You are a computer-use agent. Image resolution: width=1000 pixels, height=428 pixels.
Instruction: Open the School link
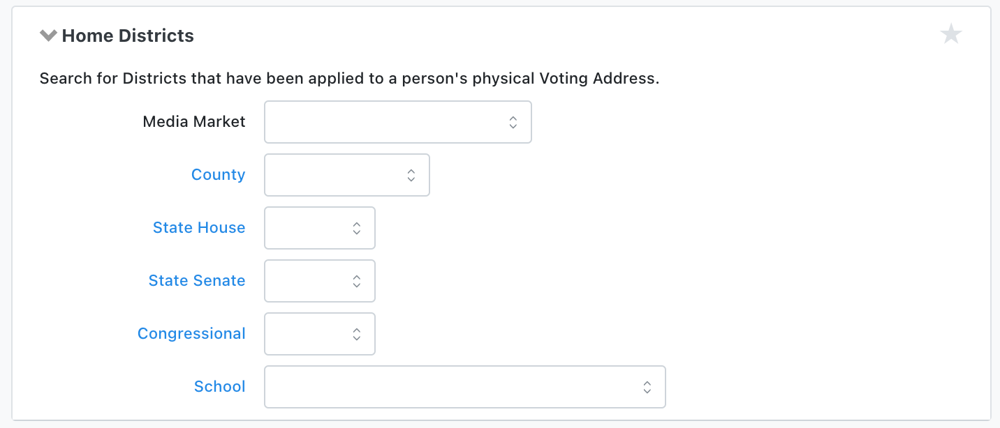tap(219, 387)
